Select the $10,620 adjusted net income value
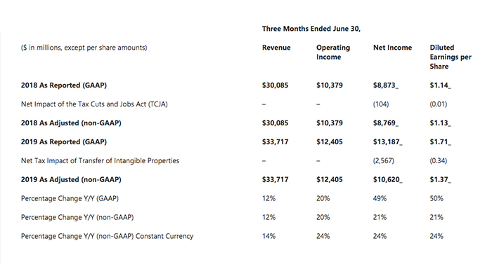This screenshot has height=264, width=492. (x=387, y=179)
